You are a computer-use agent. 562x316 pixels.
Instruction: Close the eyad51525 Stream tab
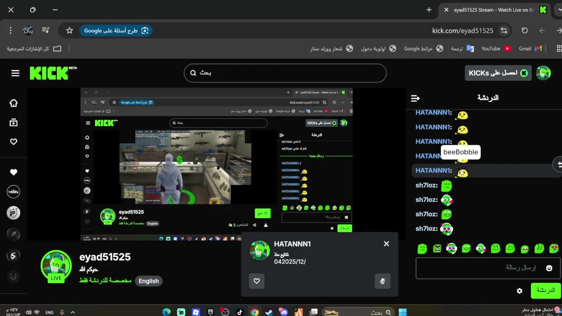[446, 10]
